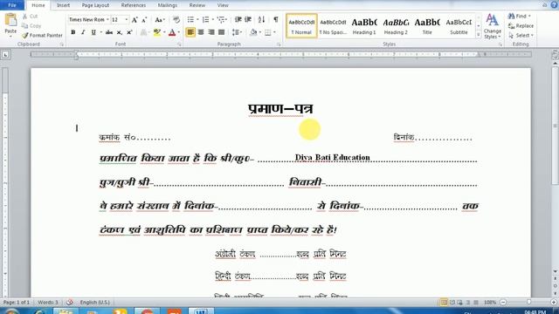
Task: Click the Word Help question mark icon
Action: point(555,5)
